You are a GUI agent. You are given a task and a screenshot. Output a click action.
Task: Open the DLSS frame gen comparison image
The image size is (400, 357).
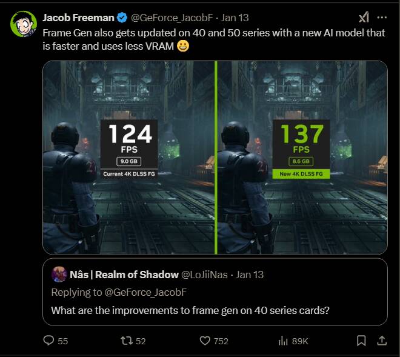coord(215,156)
